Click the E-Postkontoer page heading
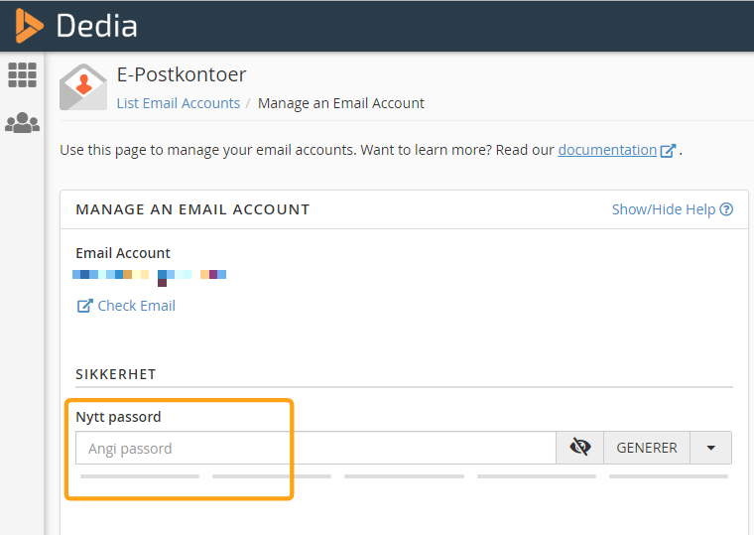The image size is (754, 535). 182,74
